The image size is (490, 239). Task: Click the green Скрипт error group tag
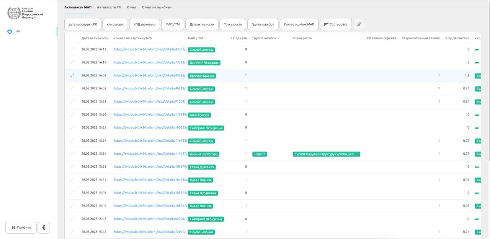(260, 154)
